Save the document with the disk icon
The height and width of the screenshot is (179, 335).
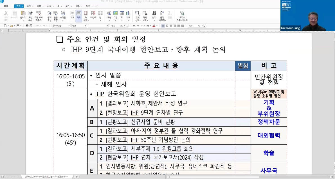click(18, 26)
